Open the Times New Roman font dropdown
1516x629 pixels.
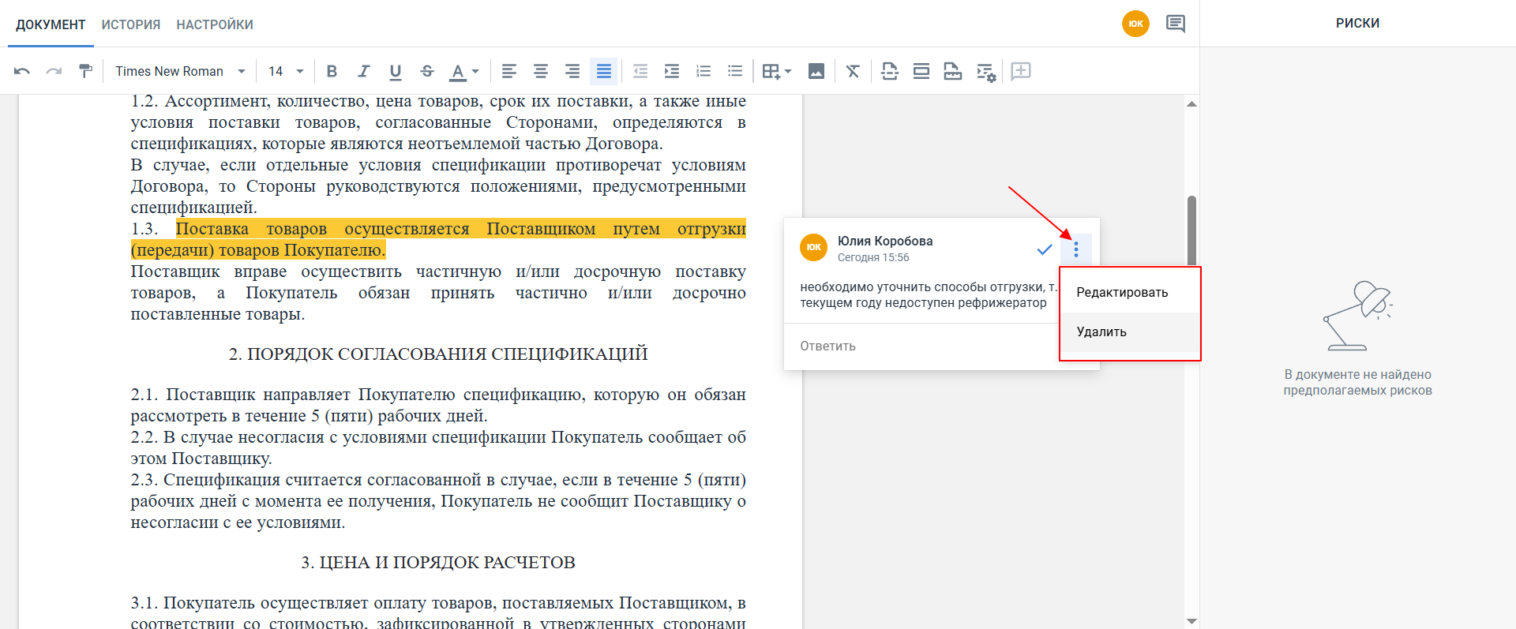pos(180,71)
